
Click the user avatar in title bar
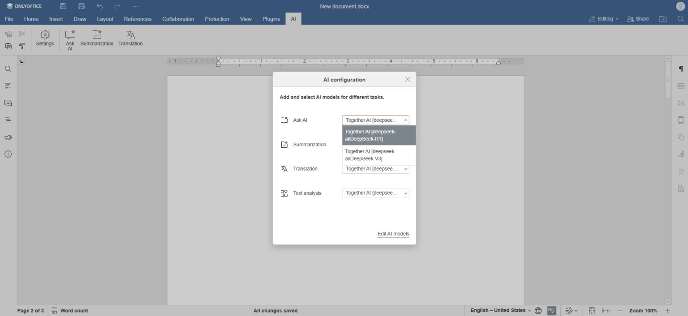tap(680, 6)
